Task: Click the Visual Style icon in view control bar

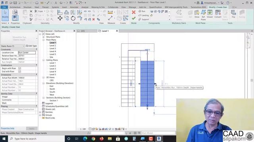Action: coord(93,129)
